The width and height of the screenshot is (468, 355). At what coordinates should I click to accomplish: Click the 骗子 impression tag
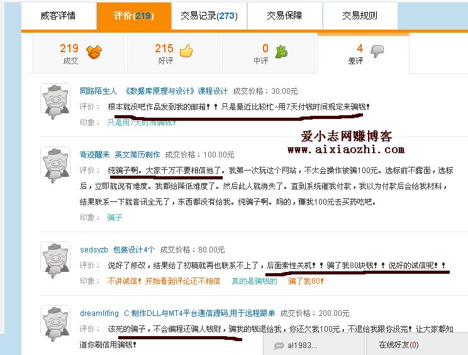114,217
